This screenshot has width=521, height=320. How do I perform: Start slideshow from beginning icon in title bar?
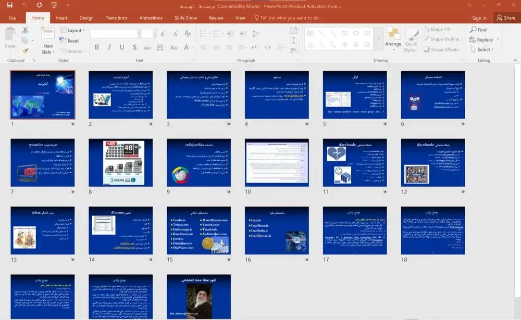(54, 5)
